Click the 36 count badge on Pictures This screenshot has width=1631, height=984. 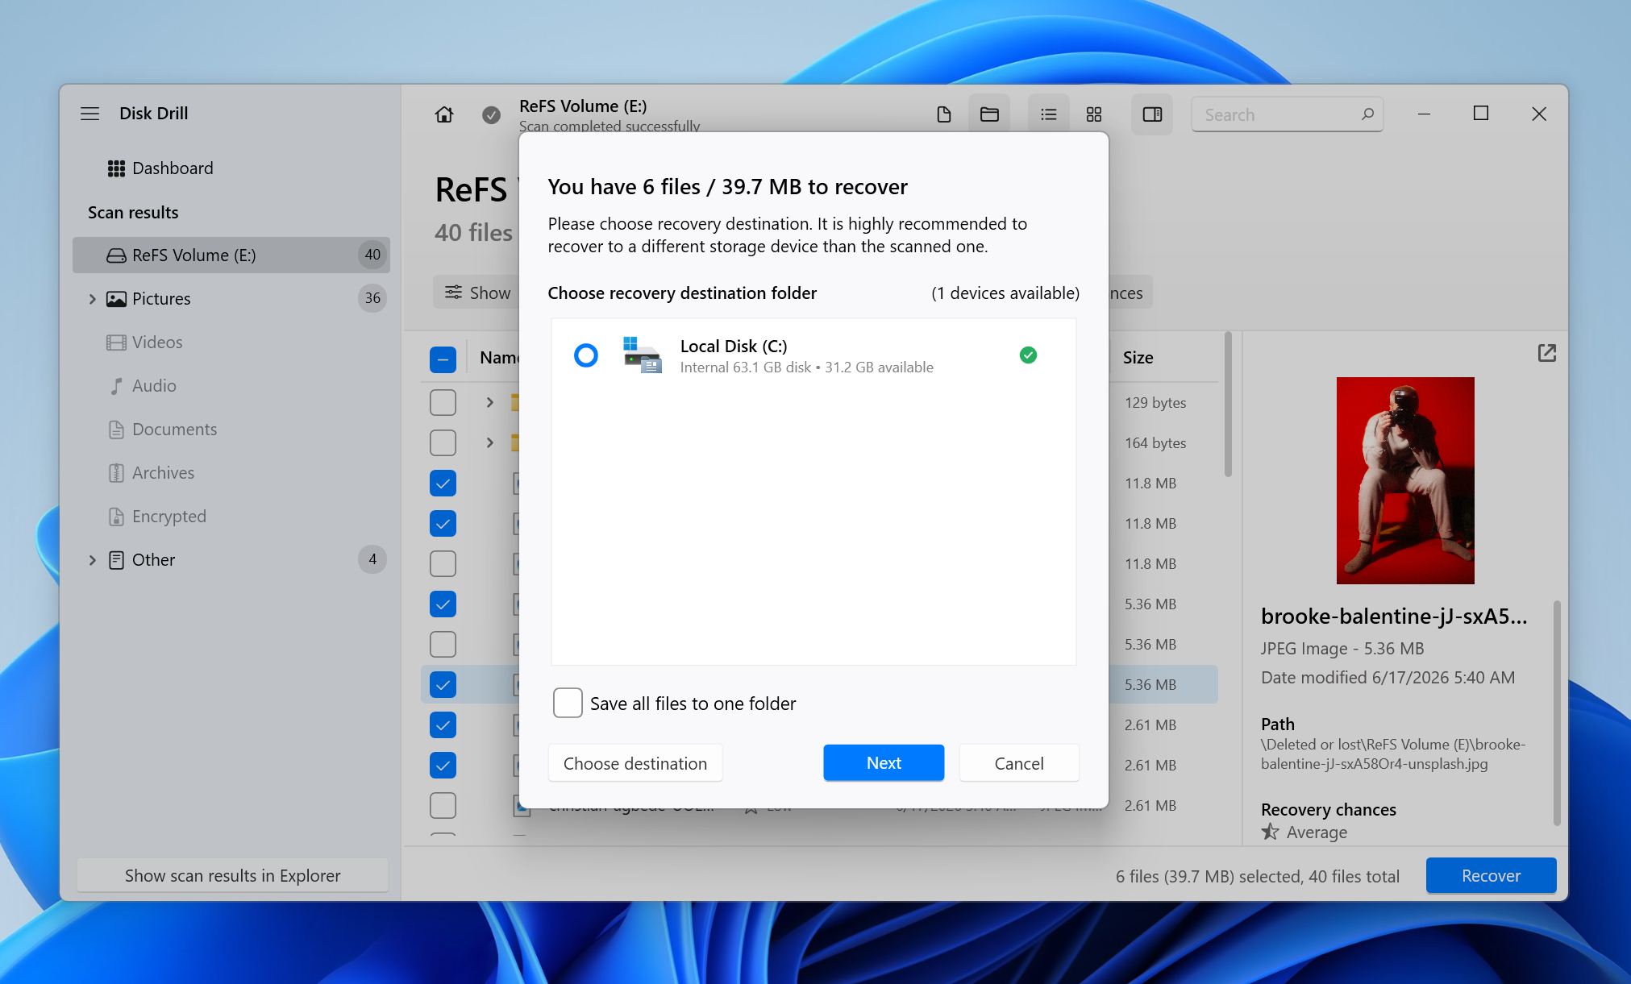(372, 298)
